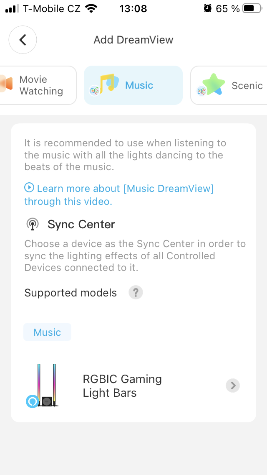Tap the Sync Center heading
The width and height of the screenshot is (267, 475).
coord(81,225)
